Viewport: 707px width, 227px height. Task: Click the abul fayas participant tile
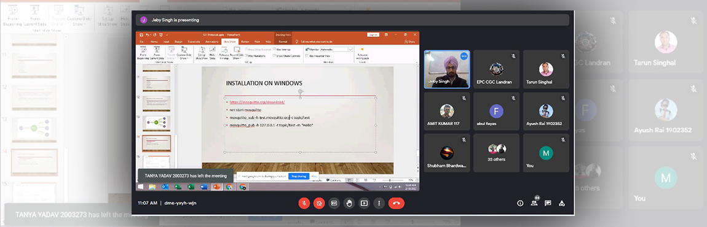click(x=496, y=111)
